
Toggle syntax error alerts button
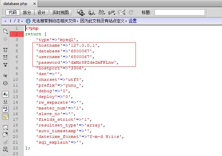click(5, 116)
